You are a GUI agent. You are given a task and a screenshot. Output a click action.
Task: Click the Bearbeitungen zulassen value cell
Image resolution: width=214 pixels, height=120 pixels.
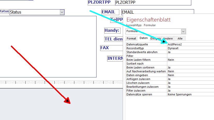coord(191,87)
